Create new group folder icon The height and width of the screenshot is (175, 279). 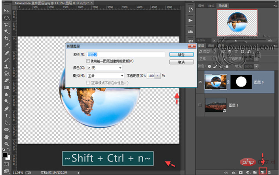click(x=255, y=172)
